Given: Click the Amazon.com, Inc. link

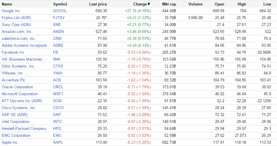Looking at the screenshot, I should [17, 31].
